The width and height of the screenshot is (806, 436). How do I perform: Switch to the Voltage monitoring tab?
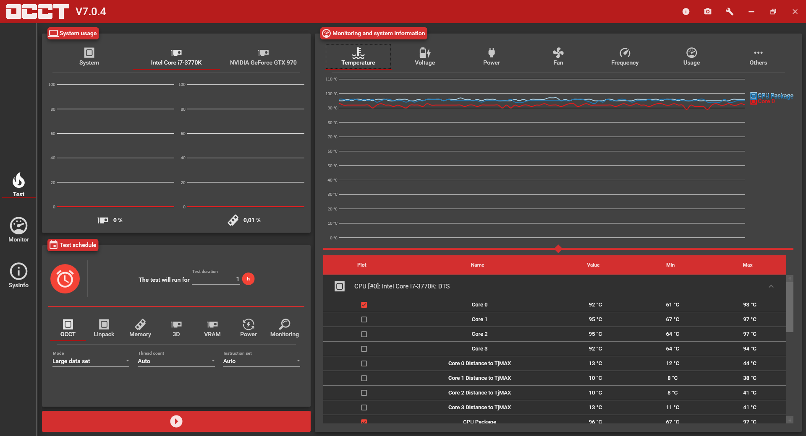click(x=425, y=56)
